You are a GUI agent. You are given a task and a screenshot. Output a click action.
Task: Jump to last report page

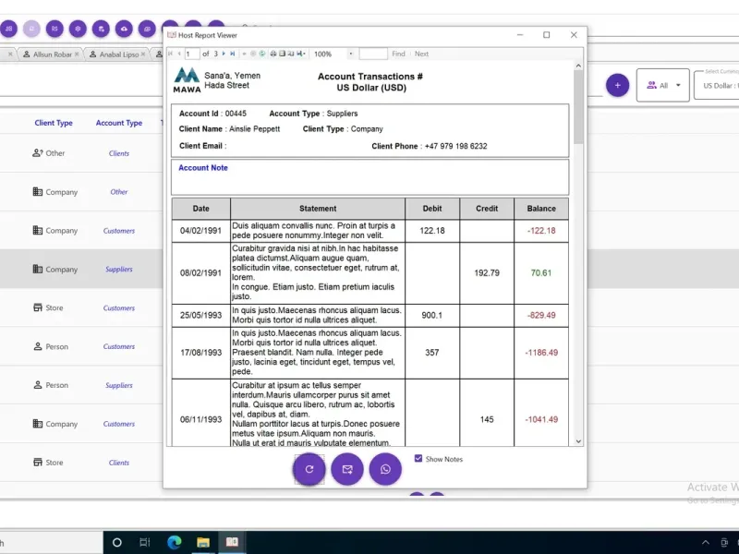(x=233, y=54)
